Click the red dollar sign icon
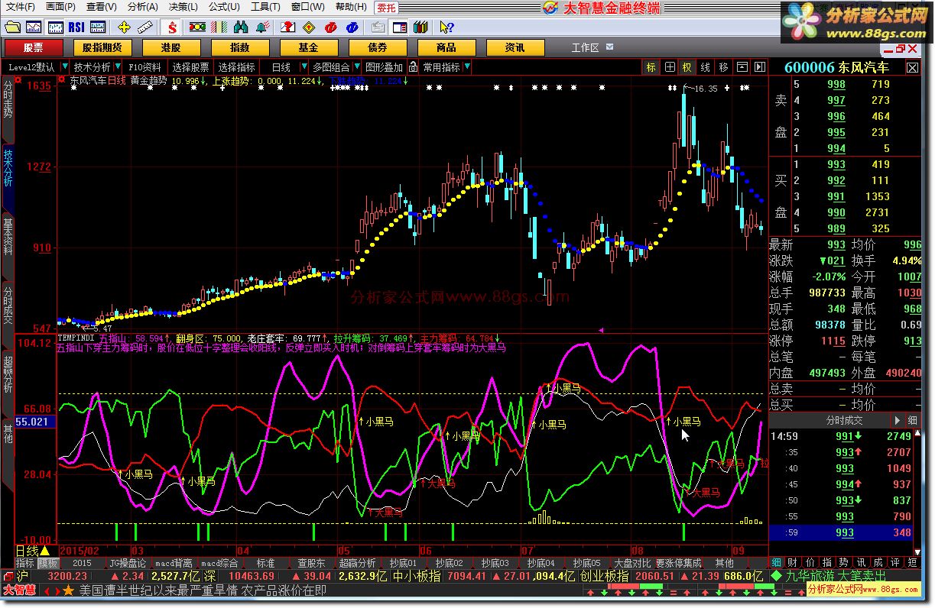Viewport: 935px width, 608px height. click(174, 27)
